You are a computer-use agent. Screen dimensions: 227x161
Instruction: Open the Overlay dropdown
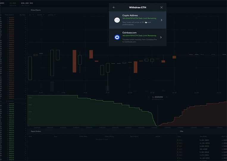click(51, 15)
